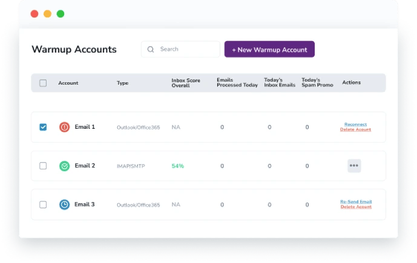Click Re-Send Email link for Email 3
The width and height of the screenshot is (417, 263).
coord(356,201)
